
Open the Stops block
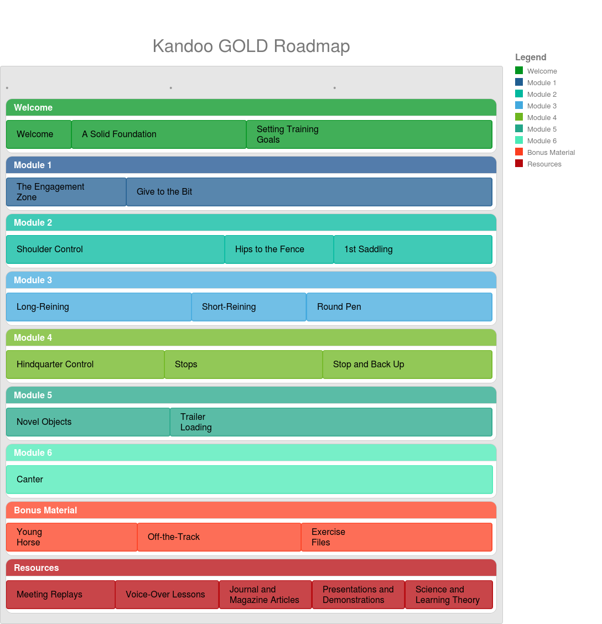(243, 365)
